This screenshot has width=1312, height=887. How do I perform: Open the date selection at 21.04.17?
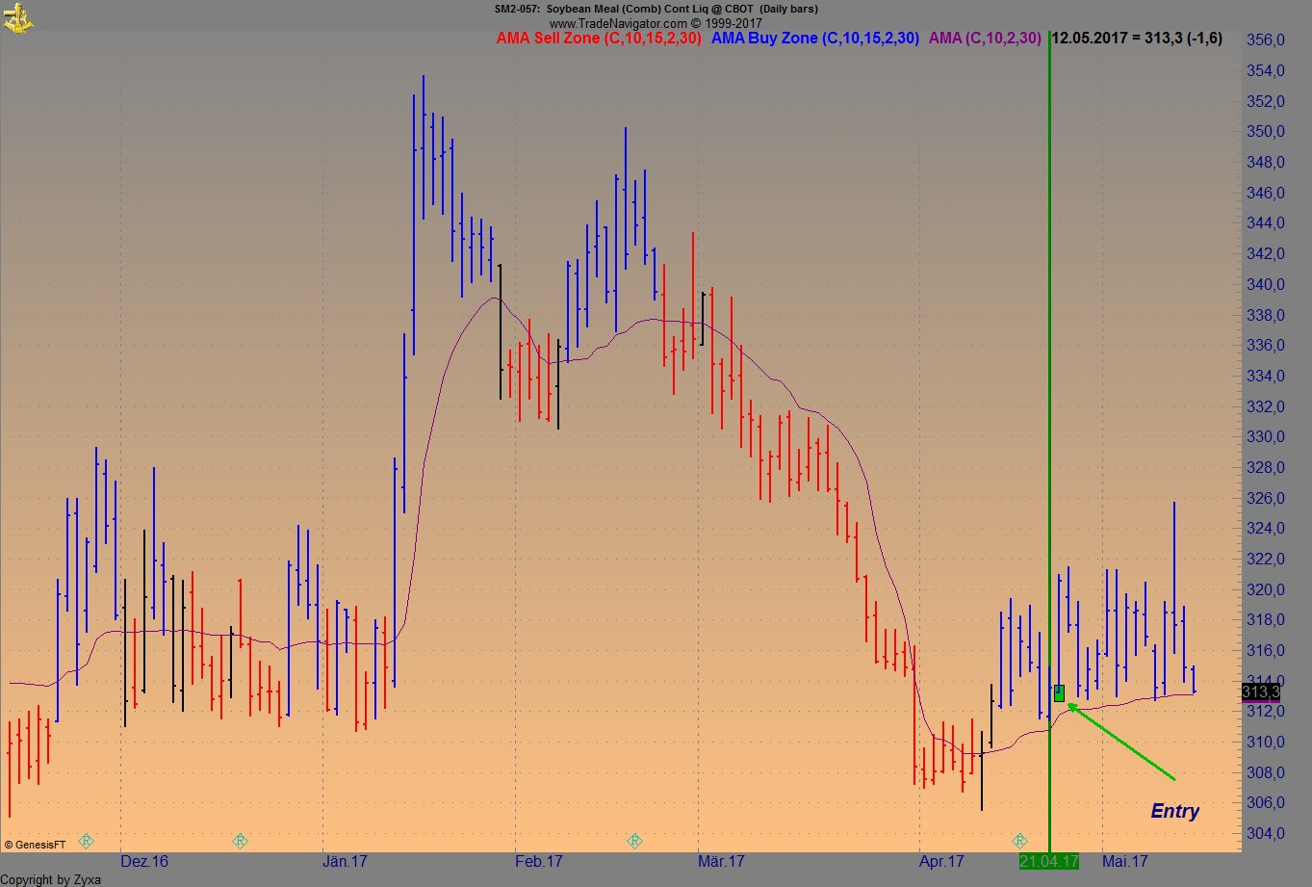pos(1049,862)
